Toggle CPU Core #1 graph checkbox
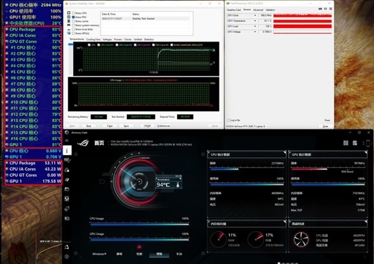374x264 pixels. tap(98, 45)
